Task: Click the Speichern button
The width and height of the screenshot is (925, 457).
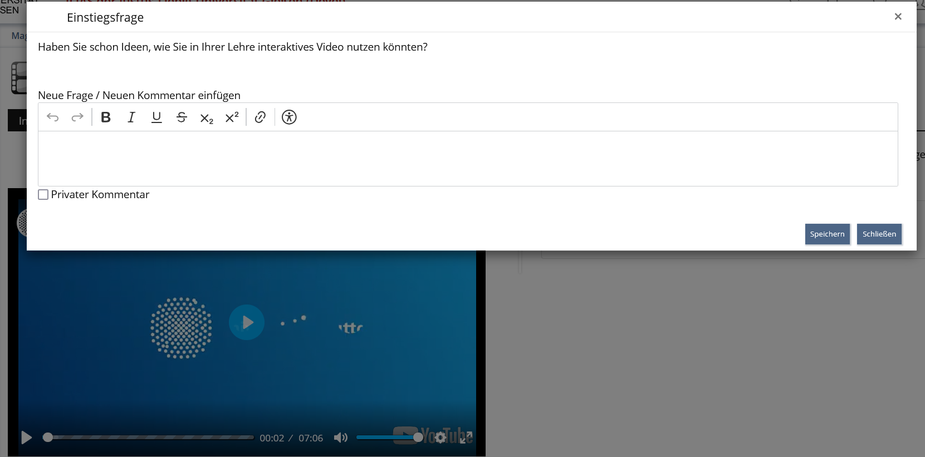Action: coord(827,234)
